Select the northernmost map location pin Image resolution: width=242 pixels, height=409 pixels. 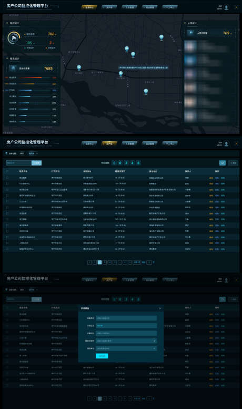tap(162, 37)
